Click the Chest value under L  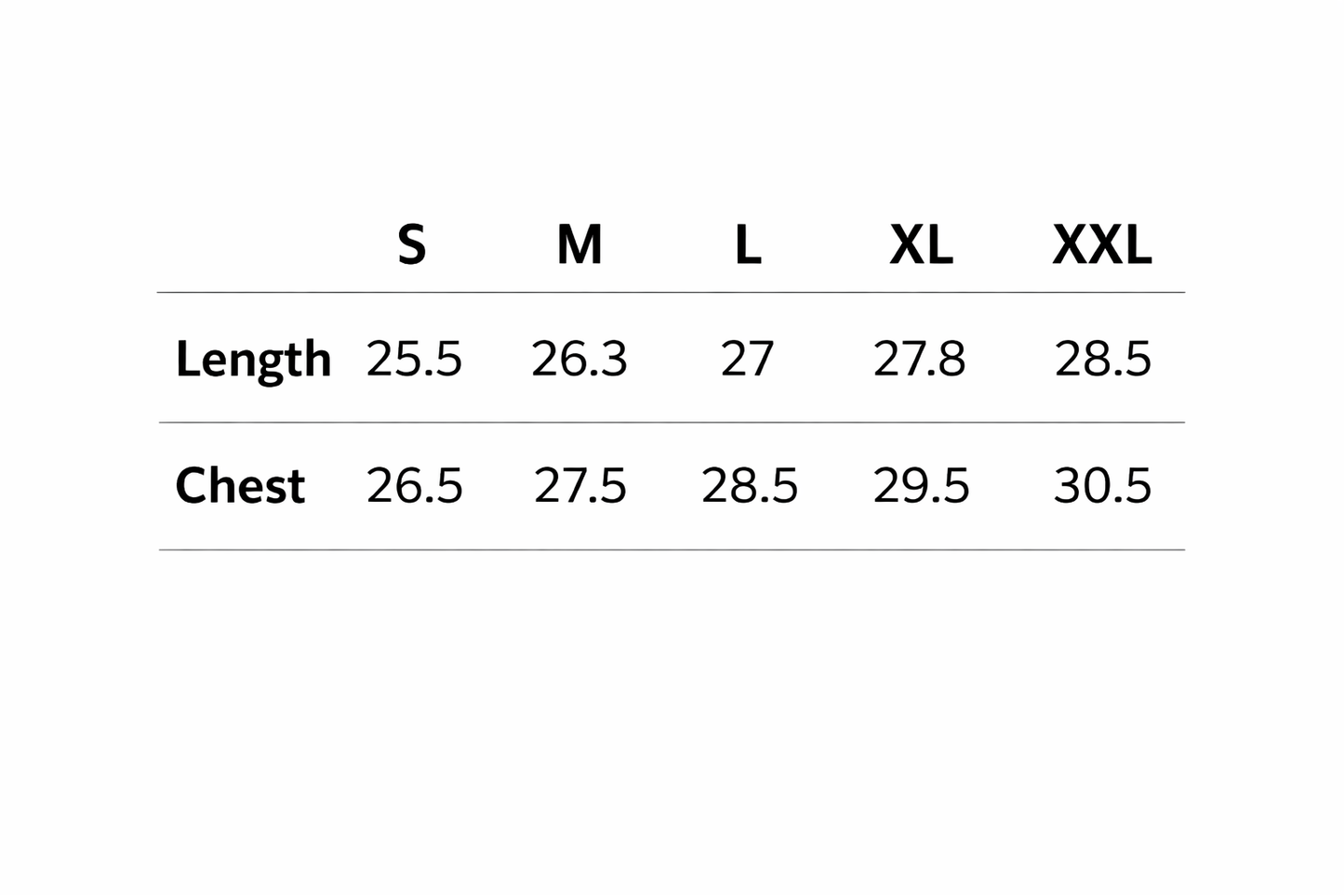[x=749, y=486]
